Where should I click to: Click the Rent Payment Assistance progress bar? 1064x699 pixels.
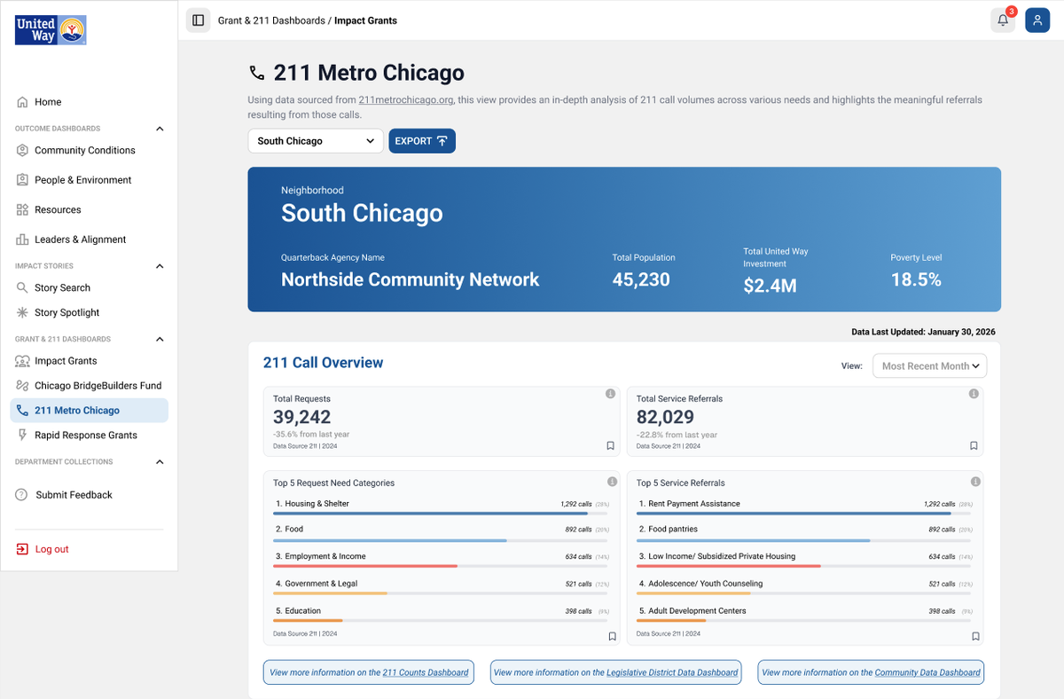click(x=805, y=513)
